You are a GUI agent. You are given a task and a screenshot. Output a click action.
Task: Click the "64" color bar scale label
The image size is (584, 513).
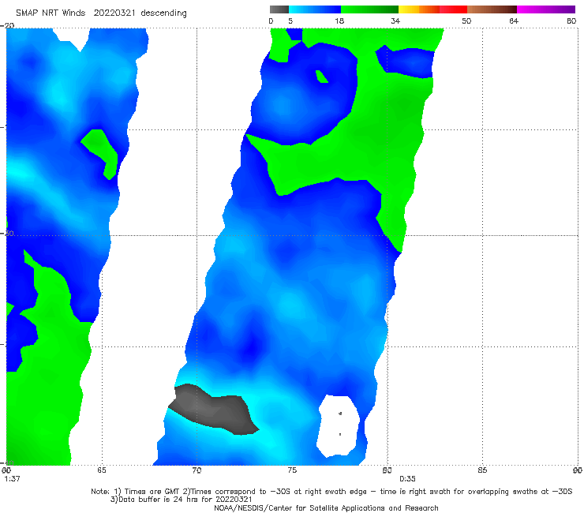(x=514, y=21)
